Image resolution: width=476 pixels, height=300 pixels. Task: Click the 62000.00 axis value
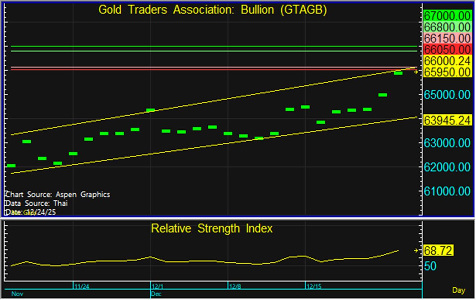[447, 167]
